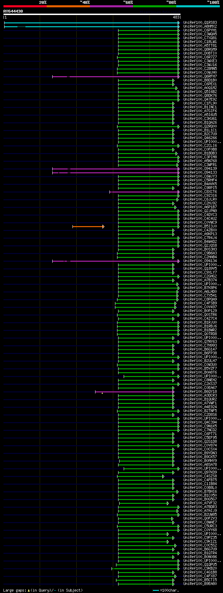Click the purple ~60% identity legend segment
This screenshot has height=593, width=223.
[x=111, y=6]
